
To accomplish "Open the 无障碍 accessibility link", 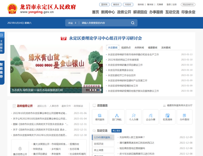I will point(160,5).
